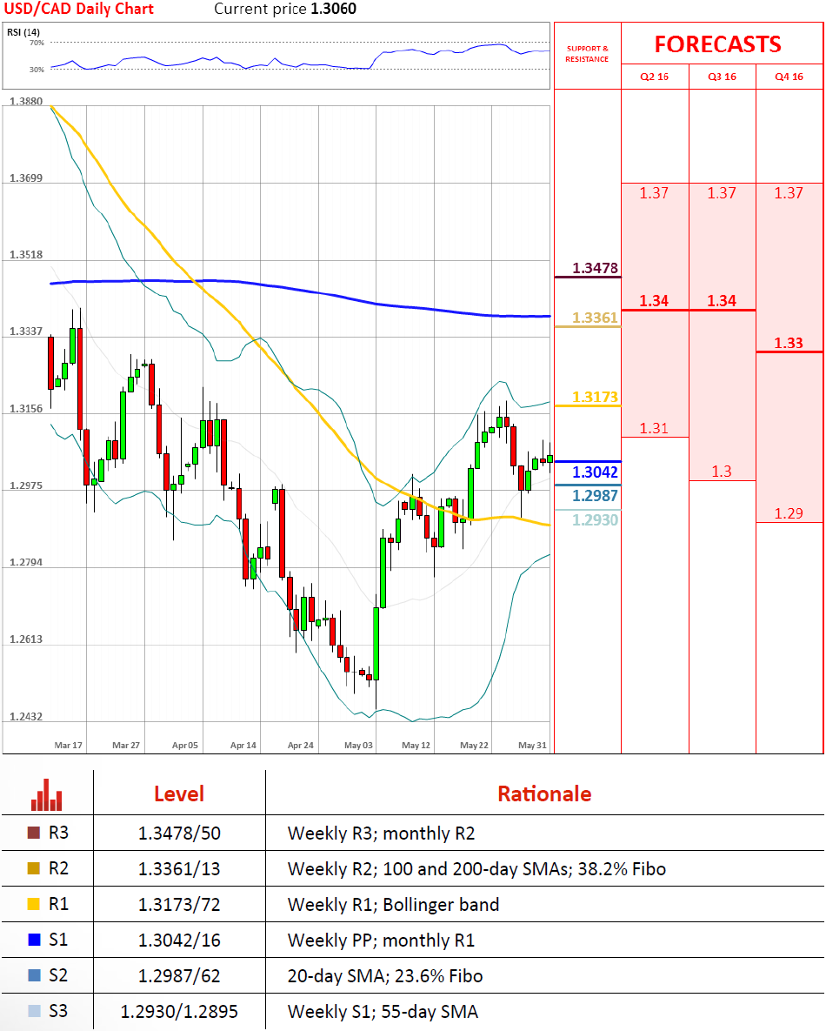Click the Current price 1.3060 text

(x=285, y=10)
